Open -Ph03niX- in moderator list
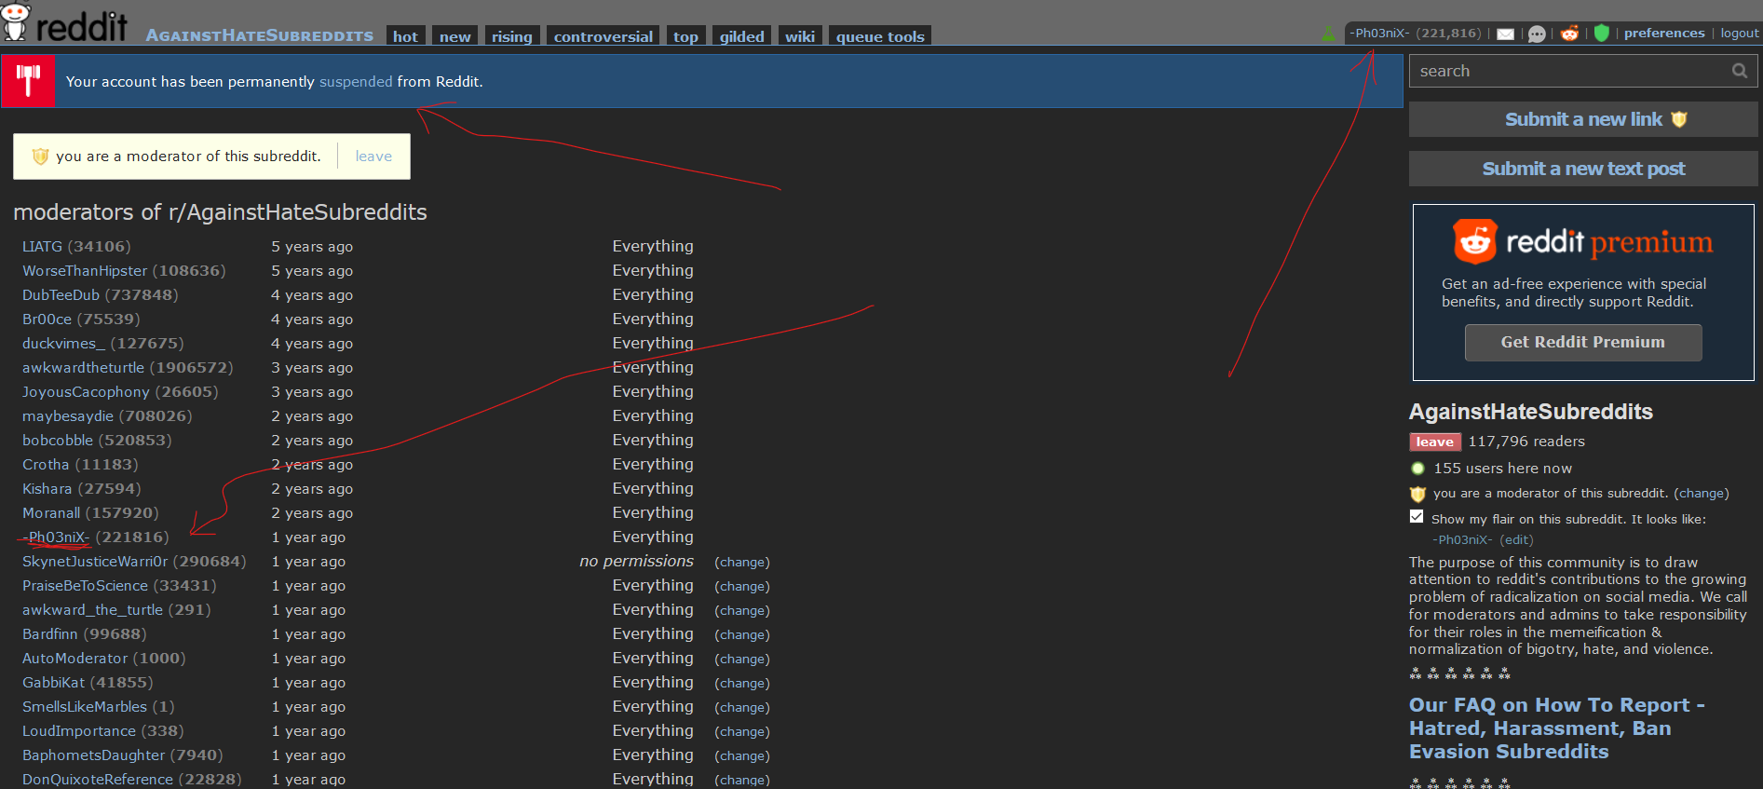Screen dimensions: 1763x789 [56, 537]
